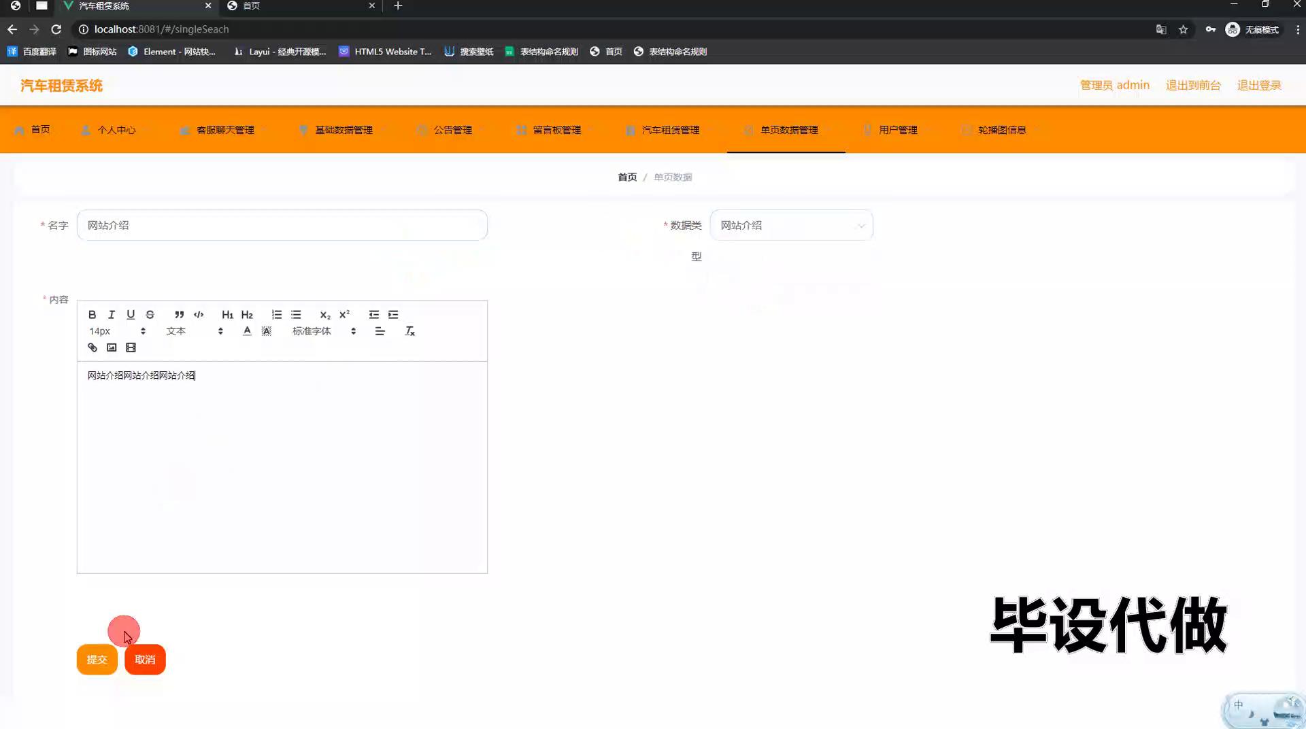Image resolution: width=1306 pixels, height=729 pixels.
Task: Insert a code block
Action: coord(199,314)
